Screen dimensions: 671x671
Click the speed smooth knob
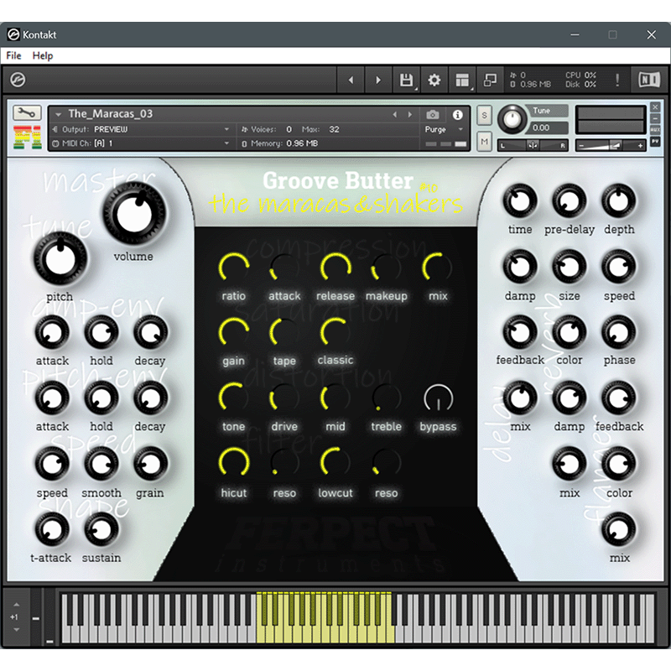coord(101,465)
